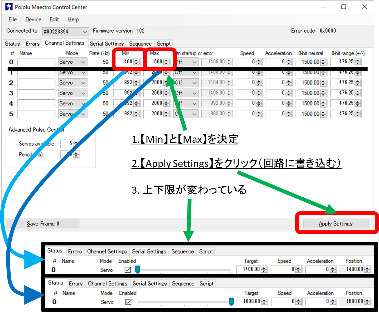Expand the Mode dropdown for channel 0

[x=73, y=62]
